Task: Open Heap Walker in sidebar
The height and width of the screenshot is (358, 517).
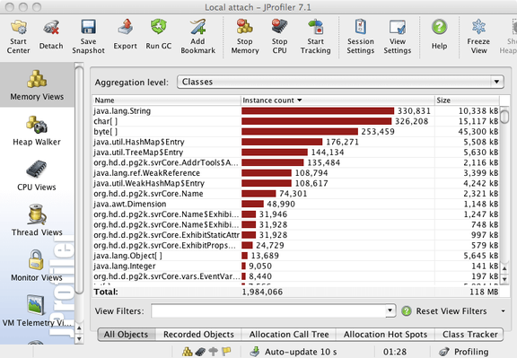Action: tap(37, 131)
